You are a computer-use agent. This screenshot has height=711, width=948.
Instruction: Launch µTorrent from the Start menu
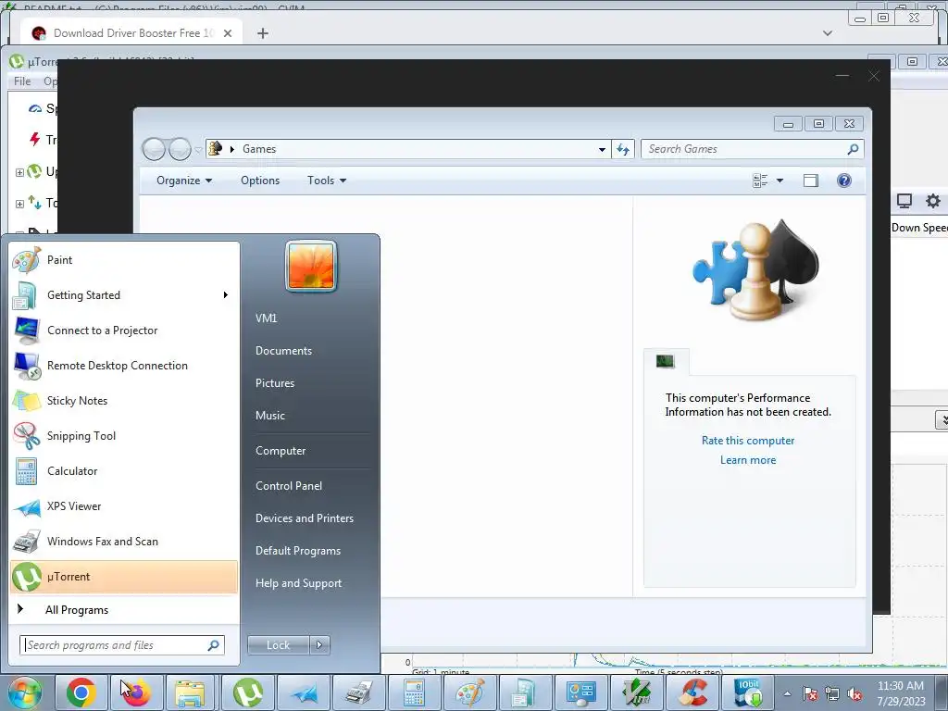pos(124,577)
